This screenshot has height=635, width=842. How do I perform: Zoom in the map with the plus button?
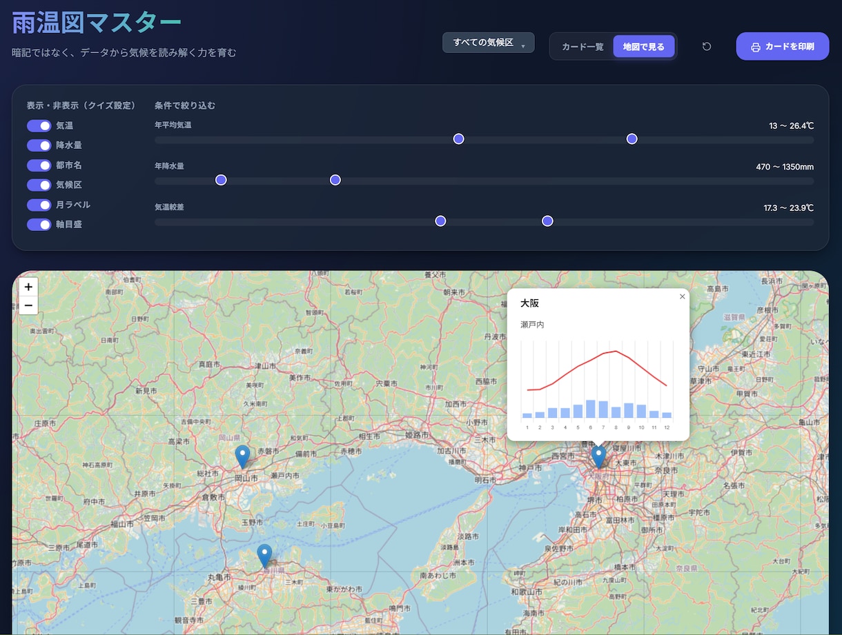click(28, 288)
